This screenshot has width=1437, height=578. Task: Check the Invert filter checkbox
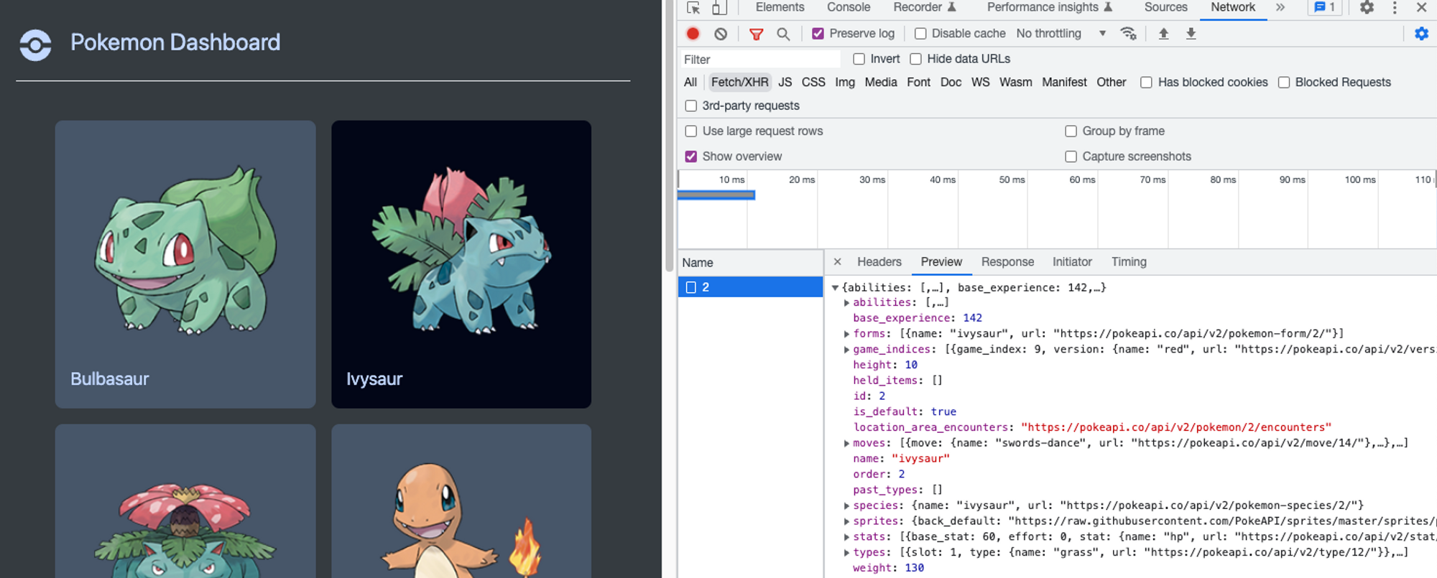tap(859, 59)
